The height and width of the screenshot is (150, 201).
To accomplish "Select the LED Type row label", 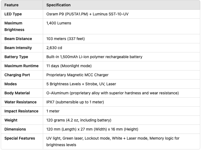I will (13, 14).
